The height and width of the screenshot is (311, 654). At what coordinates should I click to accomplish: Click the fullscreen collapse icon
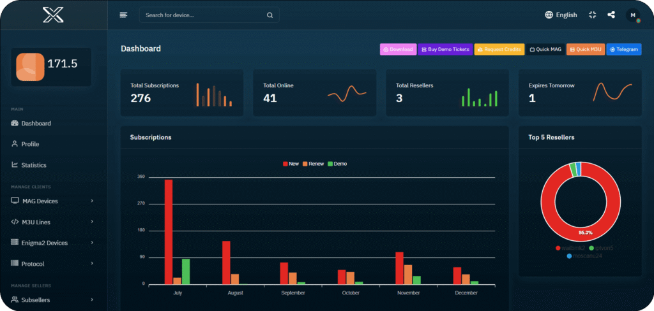[x=593, y=15]
